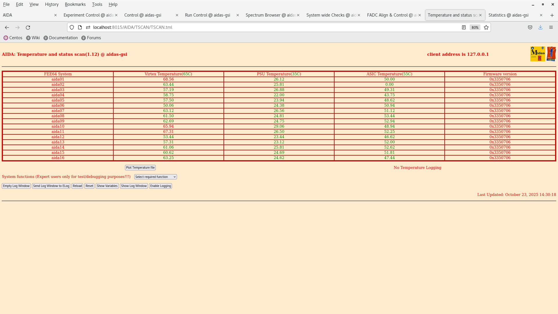Click the page reload icon
558x314 pixels.
pos(28,27)
